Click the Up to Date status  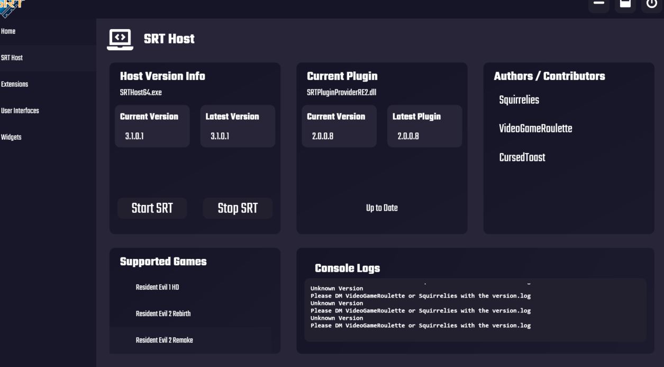tap(381, 208)
